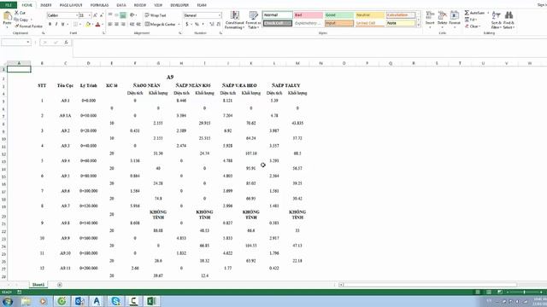Click Merge & Center

[161, 25]
